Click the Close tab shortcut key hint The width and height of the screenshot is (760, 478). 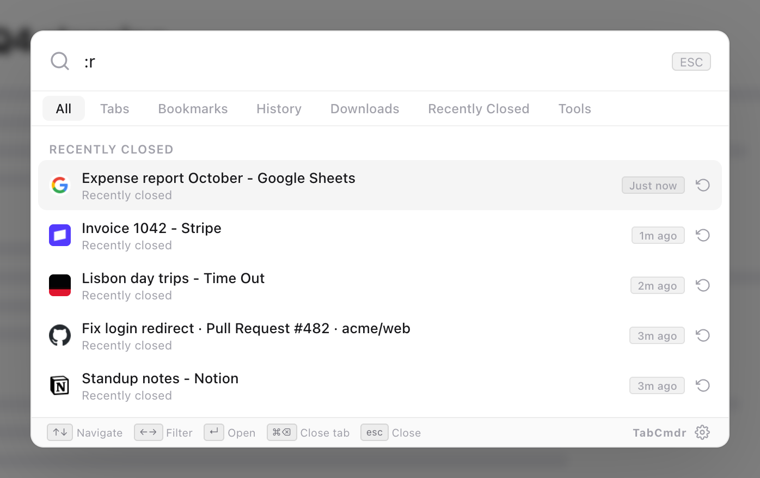(x=281, y=432)
